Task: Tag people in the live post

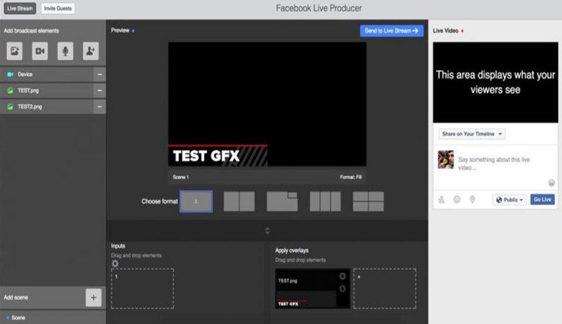Action: pyautogui.click(x=442, y=200)
